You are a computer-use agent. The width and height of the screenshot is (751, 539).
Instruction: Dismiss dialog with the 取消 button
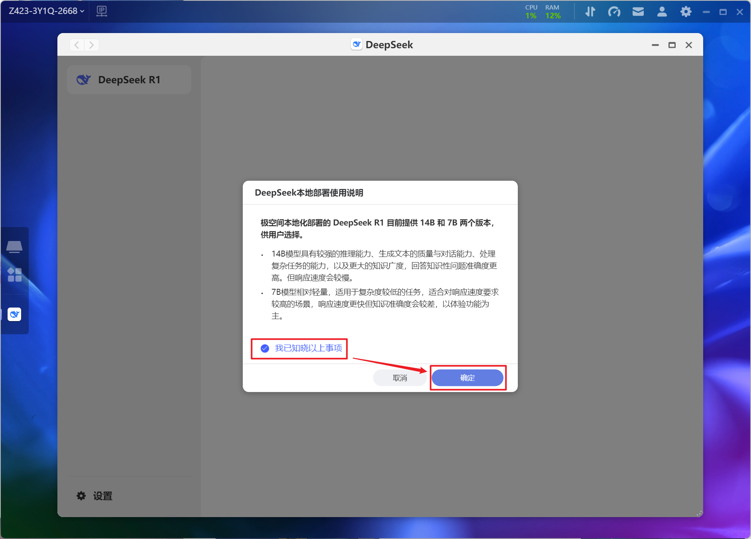point(400,378)
